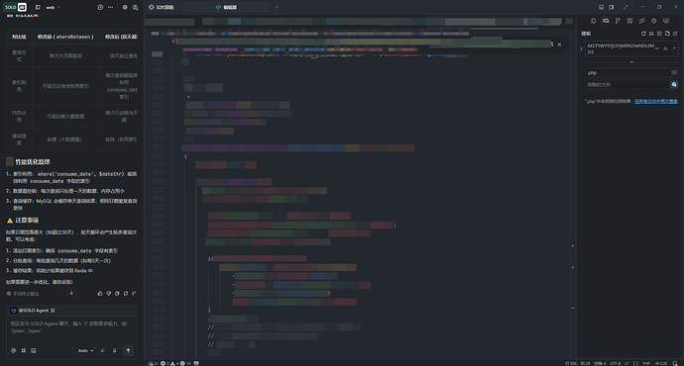
Task: Open errors and warnings count in status bar
Action: pyautogui.click(x=174, y=363)
